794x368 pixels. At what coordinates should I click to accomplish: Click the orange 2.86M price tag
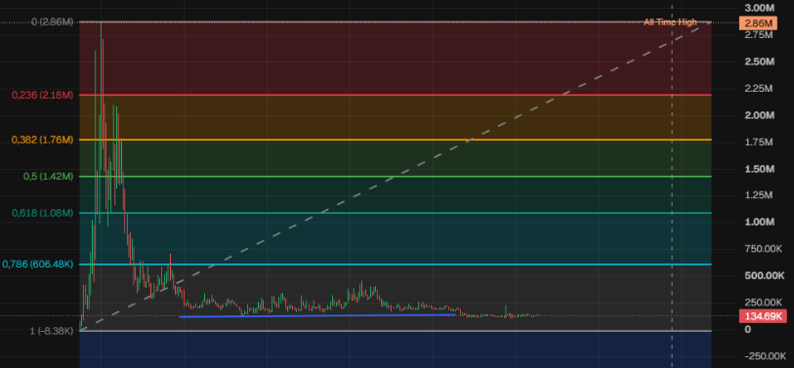click(x=758, y=22)
